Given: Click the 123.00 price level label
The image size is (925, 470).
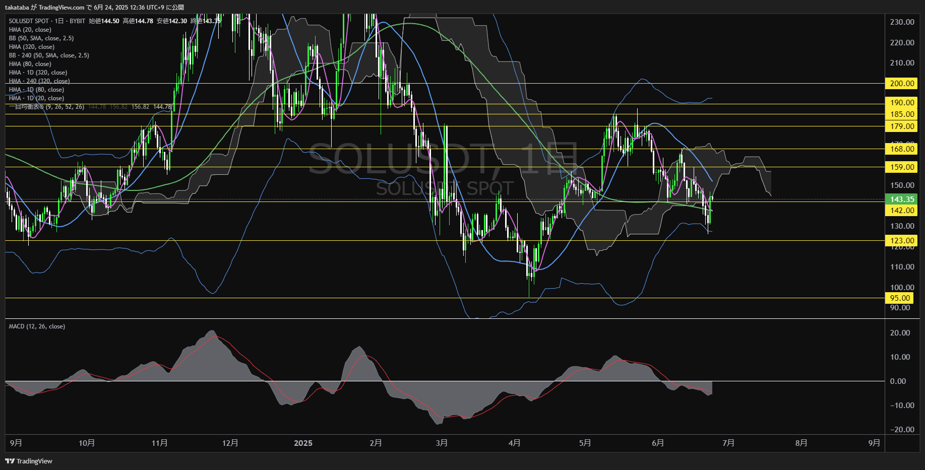Looking at the screenshot, I should [901, 241].
